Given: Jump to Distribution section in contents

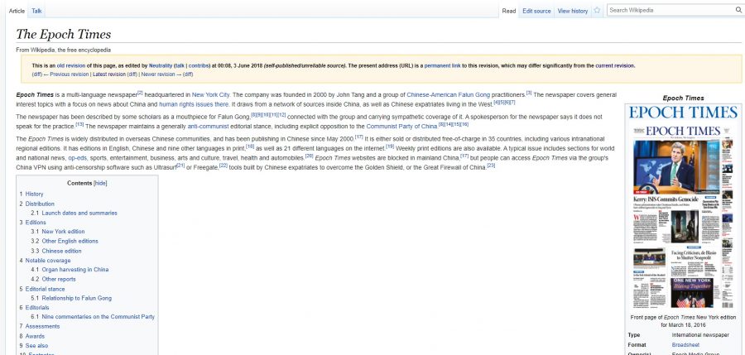Looking at the screenshot, I should pos(40,204).
